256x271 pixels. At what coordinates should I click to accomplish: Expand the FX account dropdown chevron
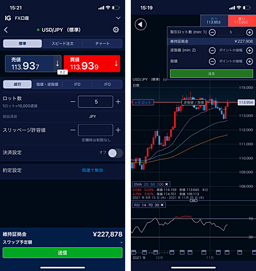[x=118, y=18]
